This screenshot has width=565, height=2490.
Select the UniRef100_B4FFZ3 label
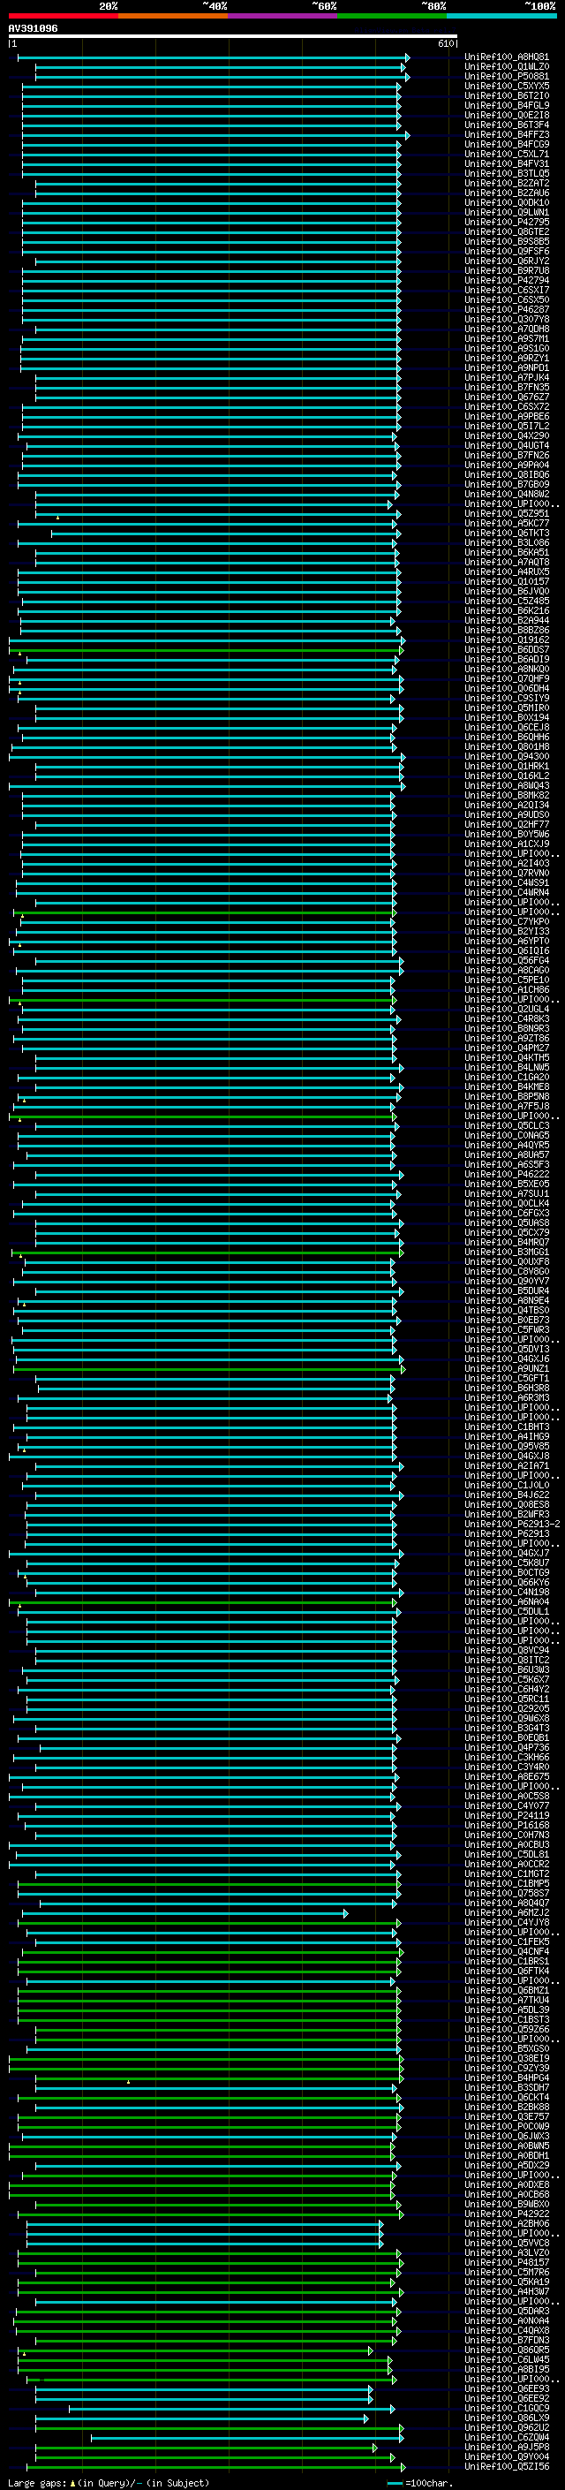click(x=506, y=134)
